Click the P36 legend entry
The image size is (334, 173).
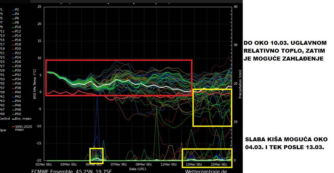[18, 83]
